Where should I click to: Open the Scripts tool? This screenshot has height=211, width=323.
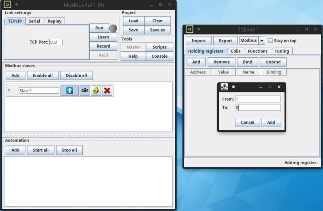[x=159, y=47]
